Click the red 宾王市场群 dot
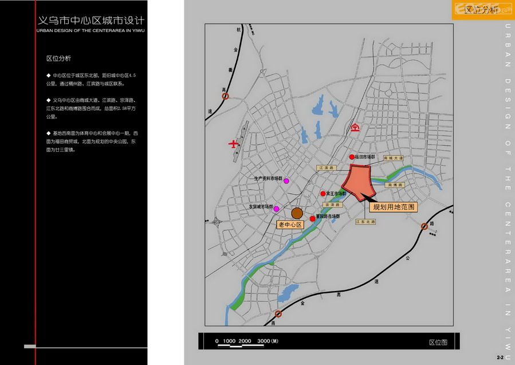Screen dimensions: 515x365 323,193
